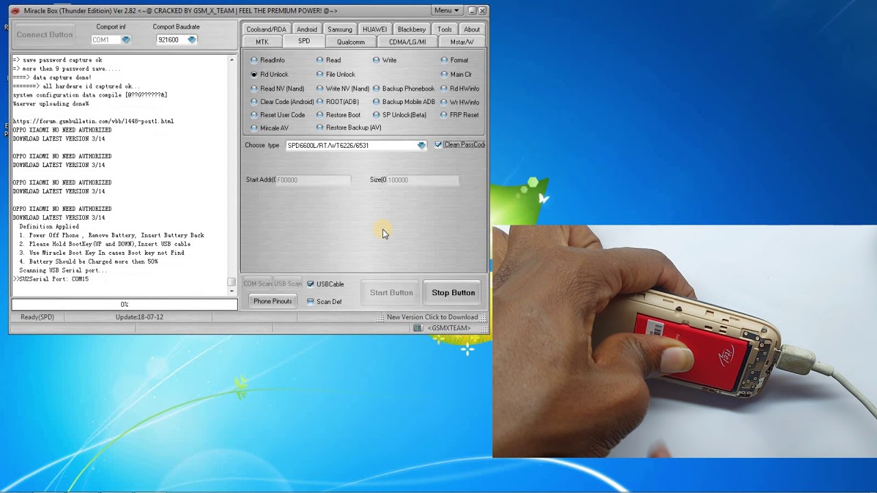
Task: Open the COM port dropdown
Action: click(x=125, y=40)
